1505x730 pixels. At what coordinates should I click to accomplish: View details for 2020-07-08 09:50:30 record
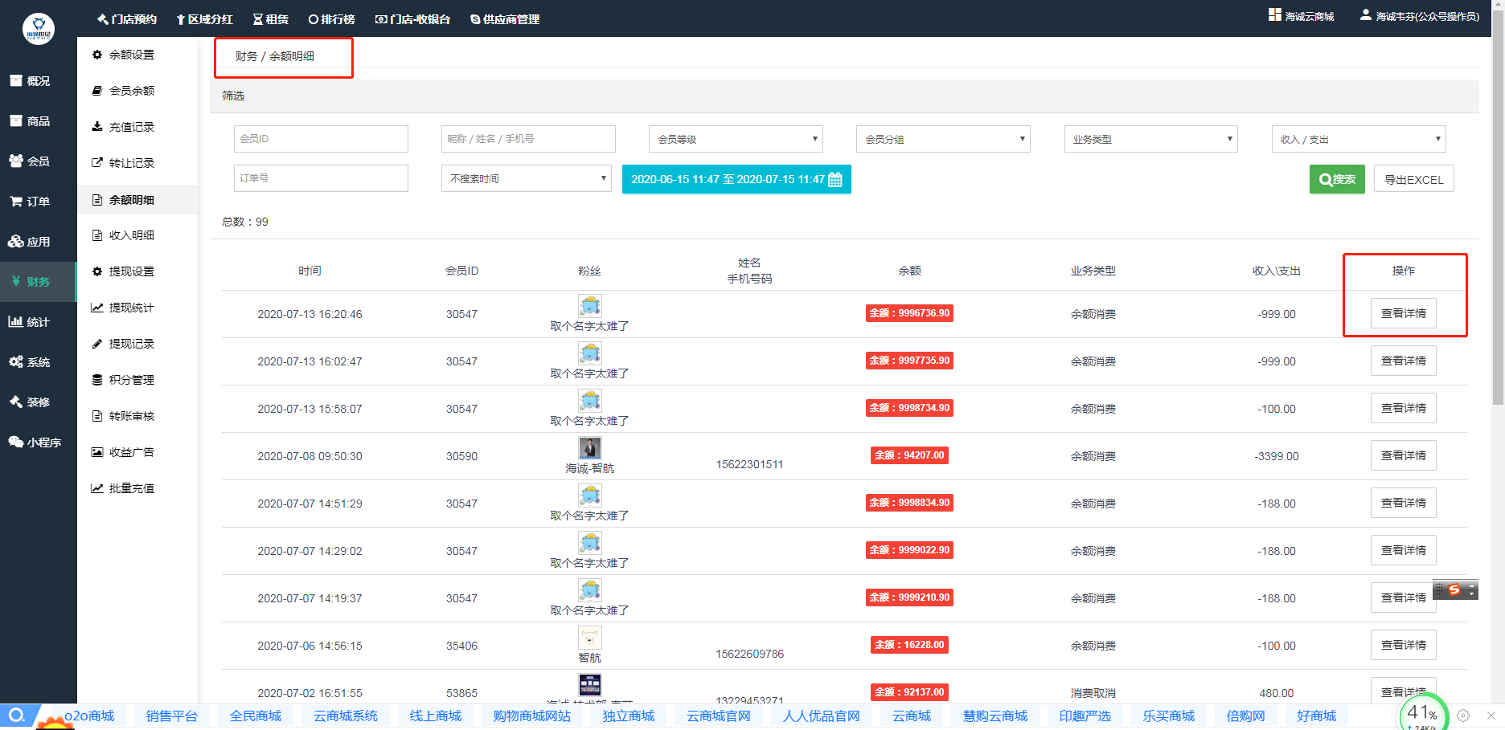click(1404, 455)
